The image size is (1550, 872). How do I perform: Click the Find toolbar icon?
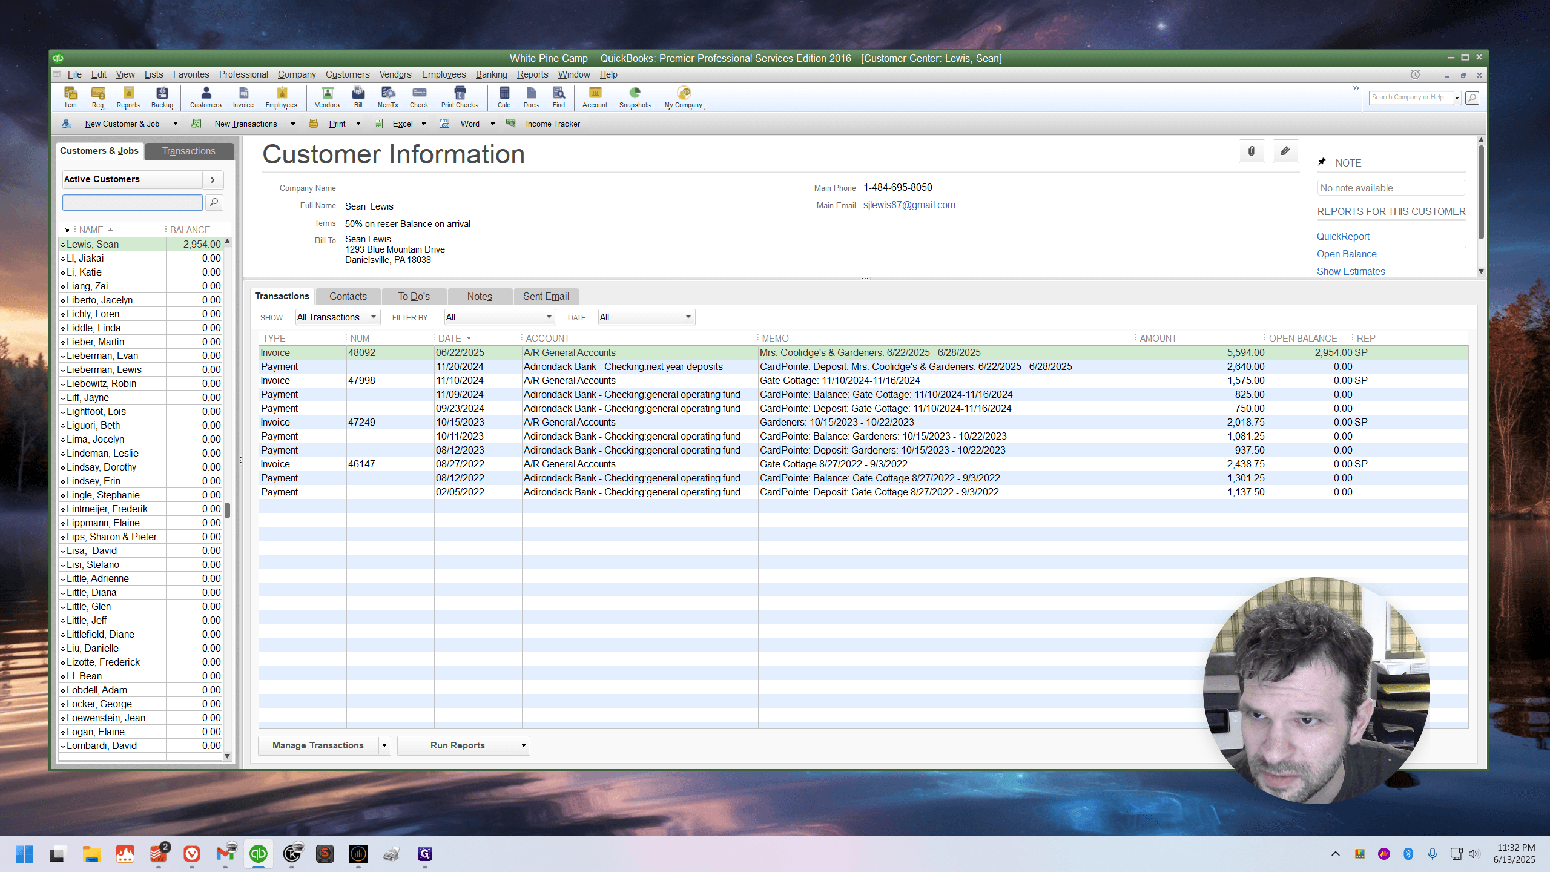559,97
